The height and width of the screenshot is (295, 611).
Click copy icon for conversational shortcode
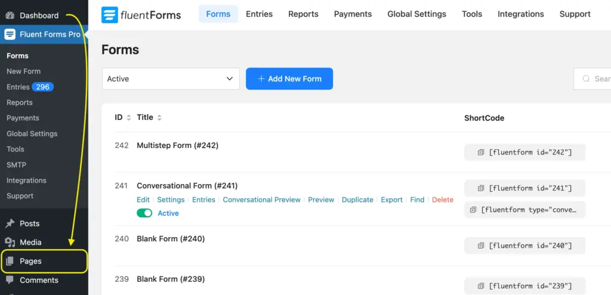473,210
